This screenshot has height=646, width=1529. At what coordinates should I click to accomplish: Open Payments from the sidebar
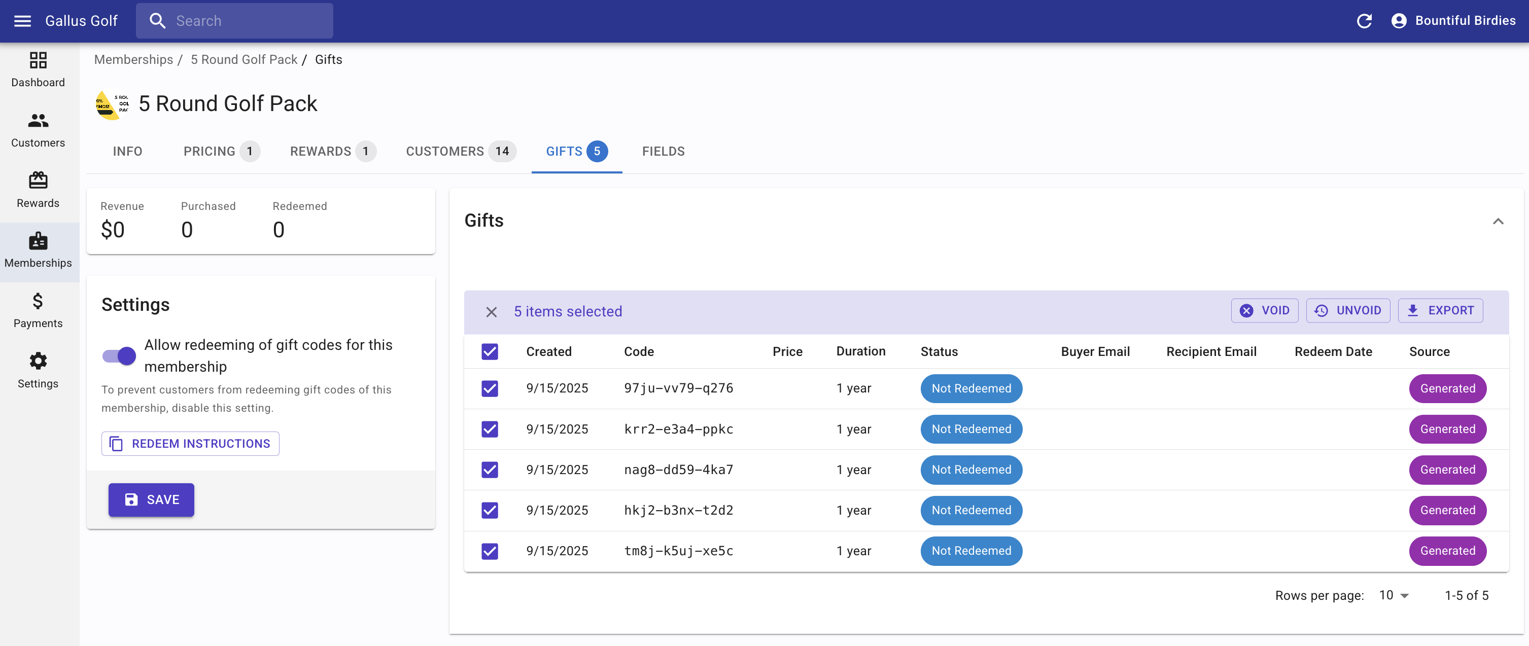pos(38,310)
